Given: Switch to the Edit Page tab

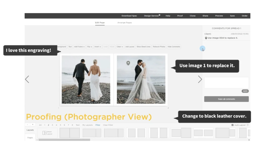Looking at the screenshot, I should pyautogui.click(x=100, y=23).
